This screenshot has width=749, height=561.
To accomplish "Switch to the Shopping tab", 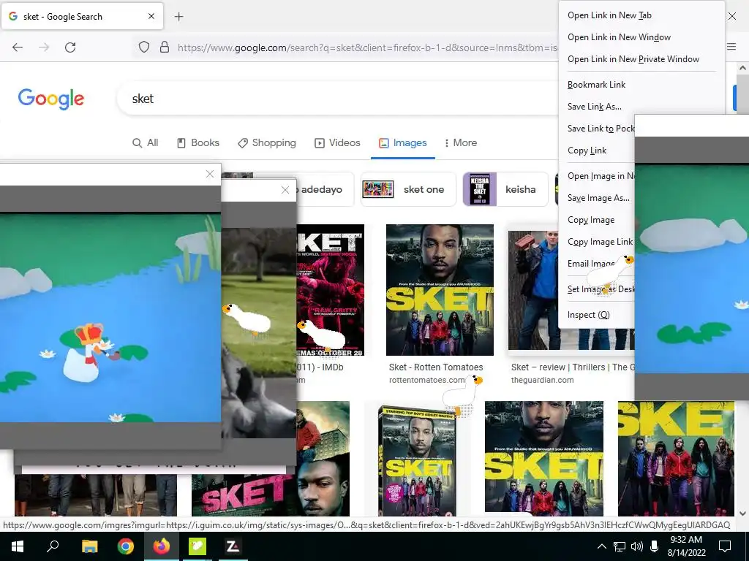I will click(267, 142).
